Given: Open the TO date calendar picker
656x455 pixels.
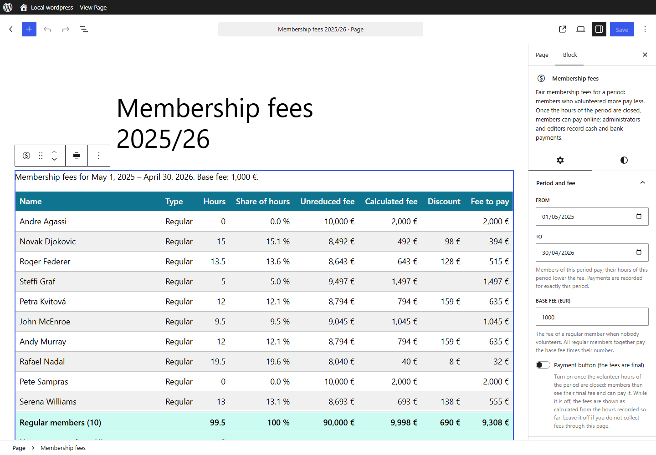Looking at the screenshot, I should (x=639, y=253).
